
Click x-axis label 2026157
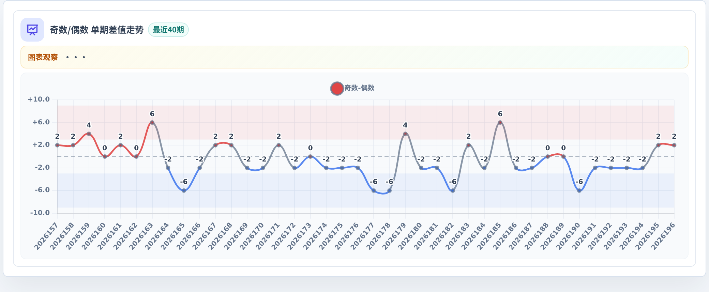coord(46,236)
